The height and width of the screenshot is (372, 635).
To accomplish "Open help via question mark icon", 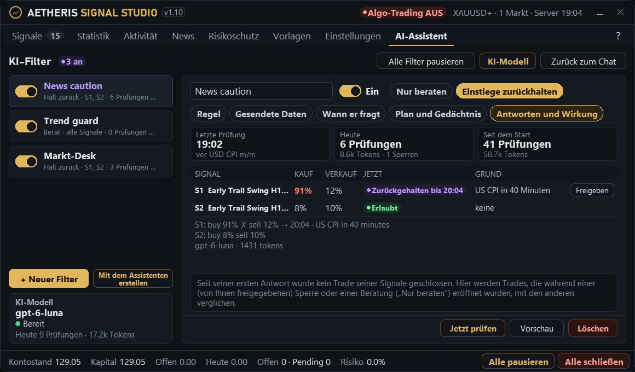I will pyautogui.click(x=618, y=36).
